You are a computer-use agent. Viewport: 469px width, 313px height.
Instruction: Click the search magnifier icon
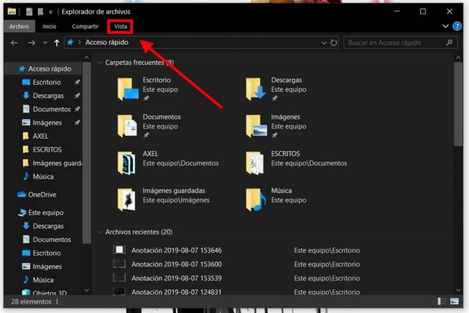[449, 42]
